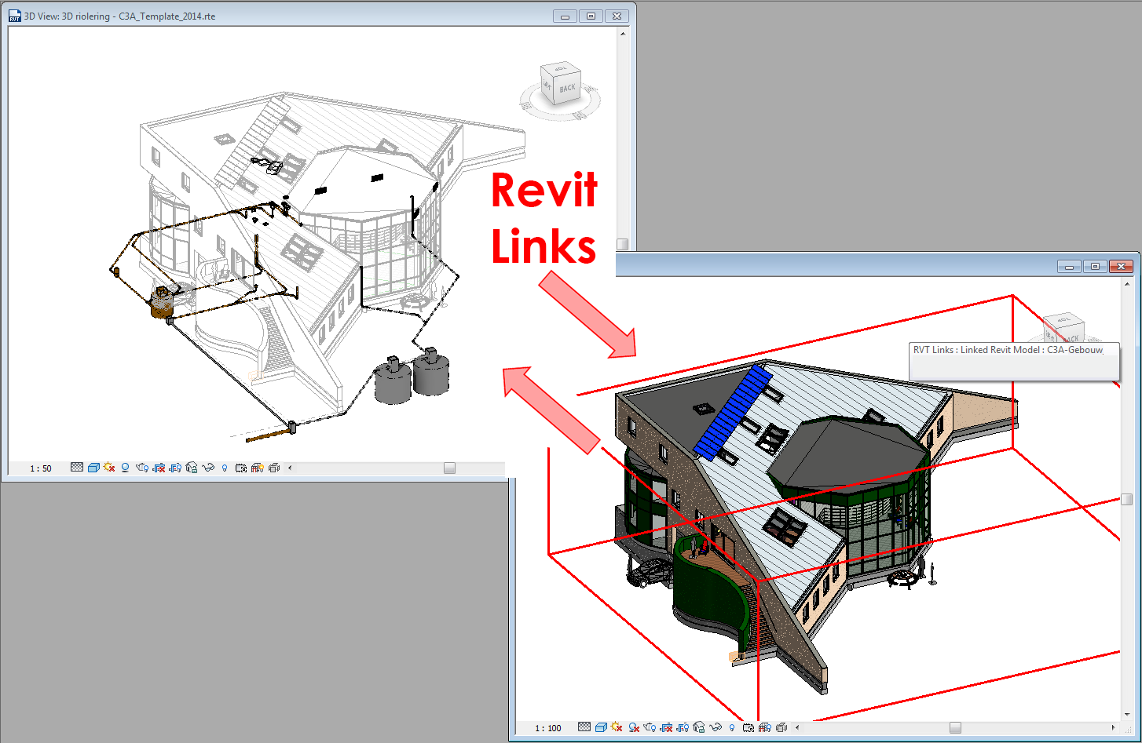Click the RVT file icon in title bar
Screen dimensions: 1142x743
click(x=14, y=16)
